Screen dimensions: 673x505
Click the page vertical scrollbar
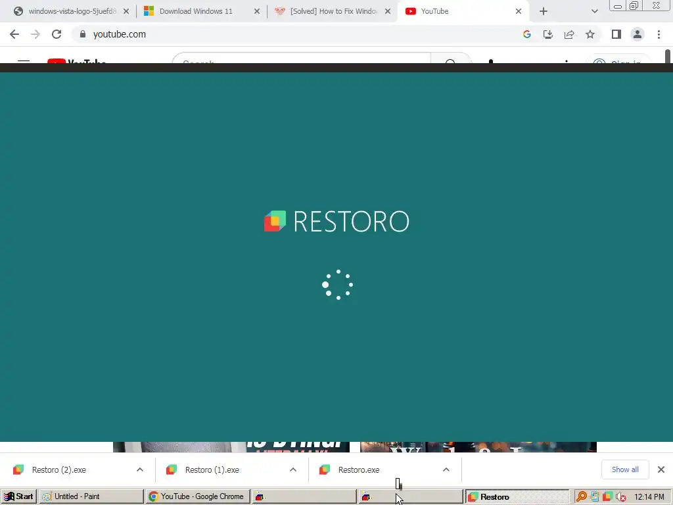coord(668,57)
